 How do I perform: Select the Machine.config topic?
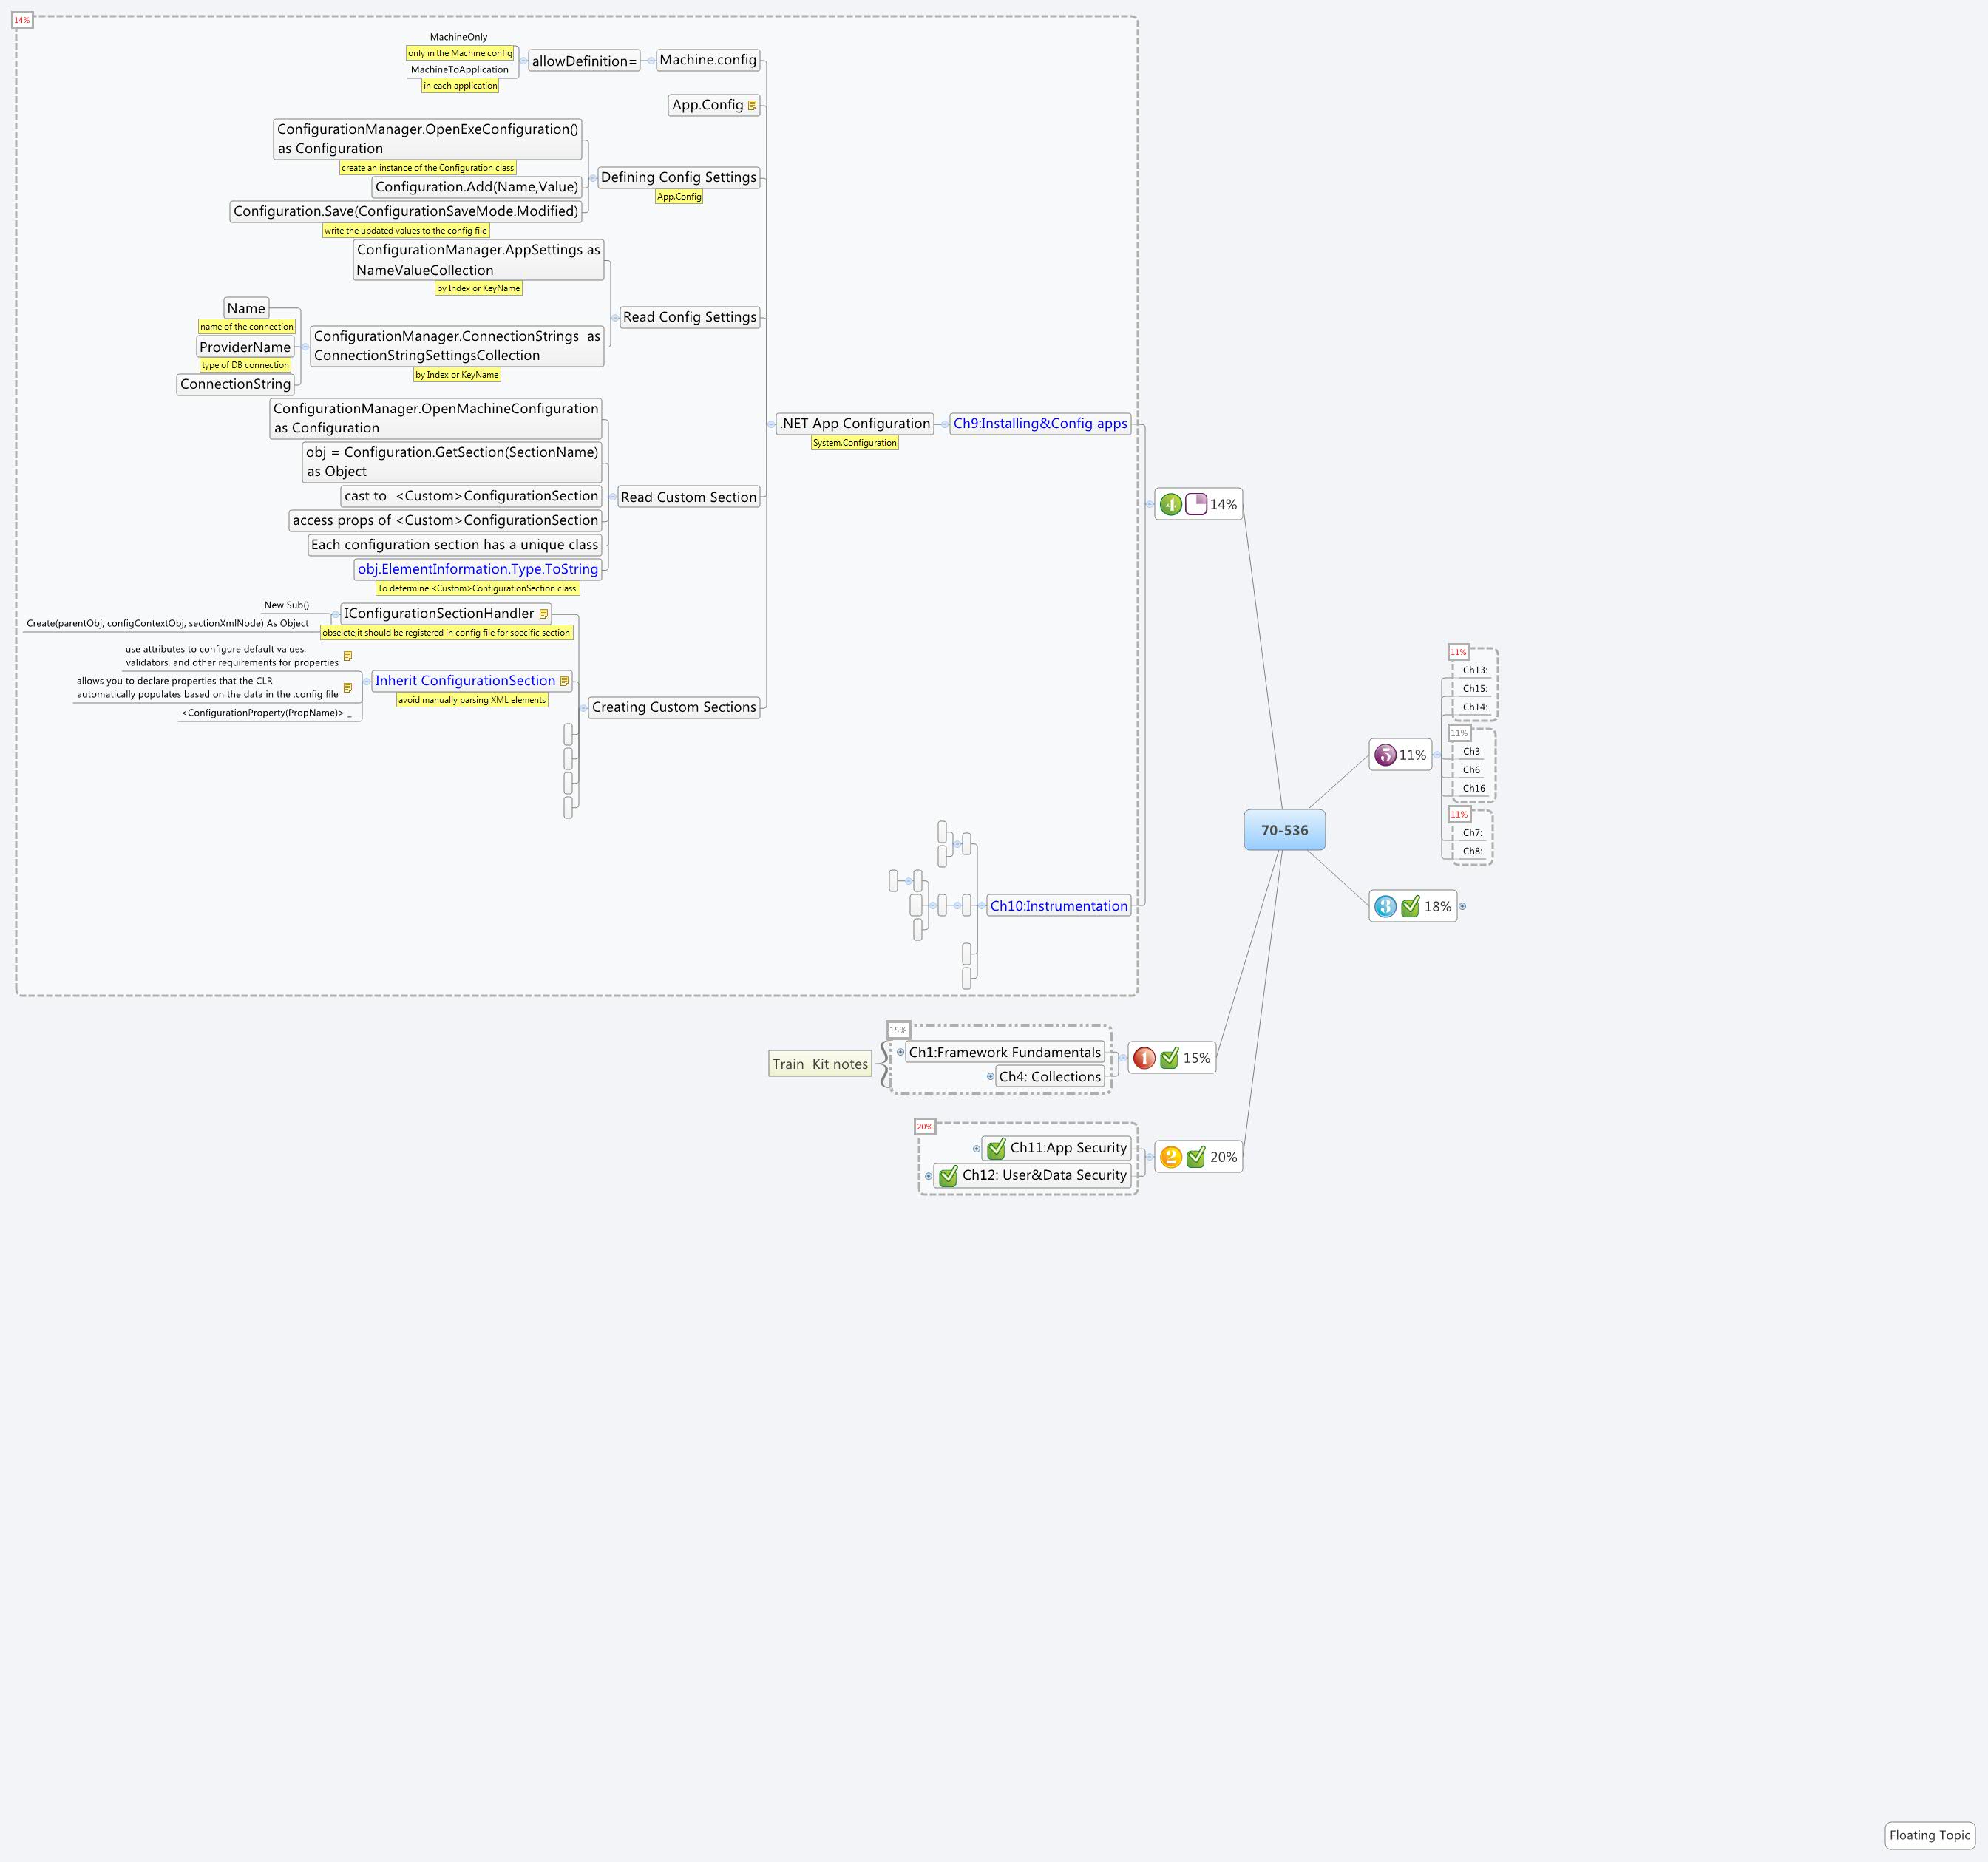pyautogui.click(x=708, y=60)
